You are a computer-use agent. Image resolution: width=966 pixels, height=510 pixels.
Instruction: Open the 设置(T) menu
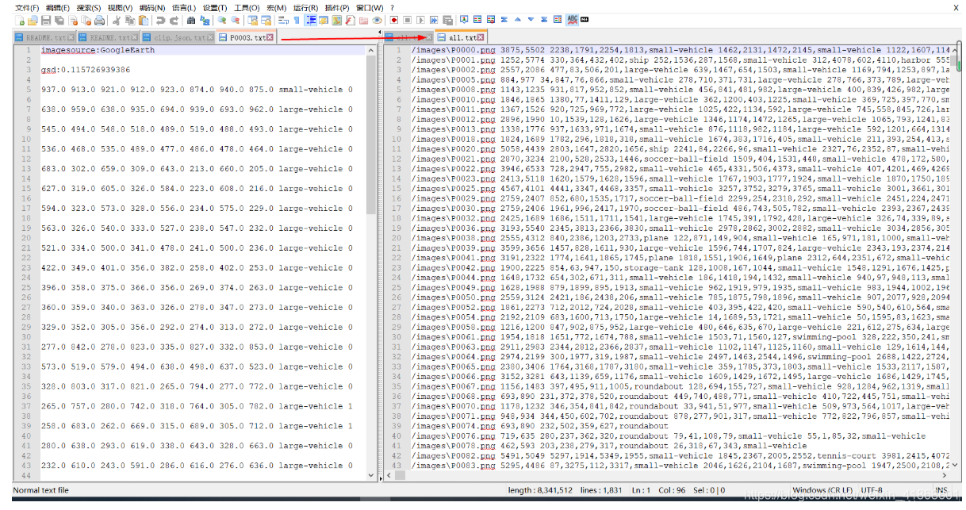pyautogui.click(x=215, y=8)
